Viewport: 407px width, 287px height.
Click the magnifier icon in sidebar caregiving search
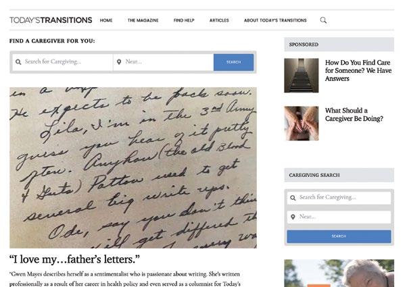coord(293,198)
